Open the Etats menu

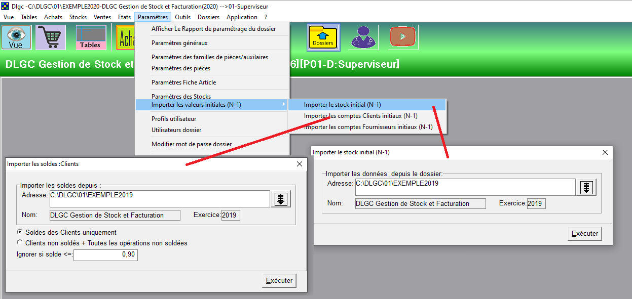pos(125,17)
